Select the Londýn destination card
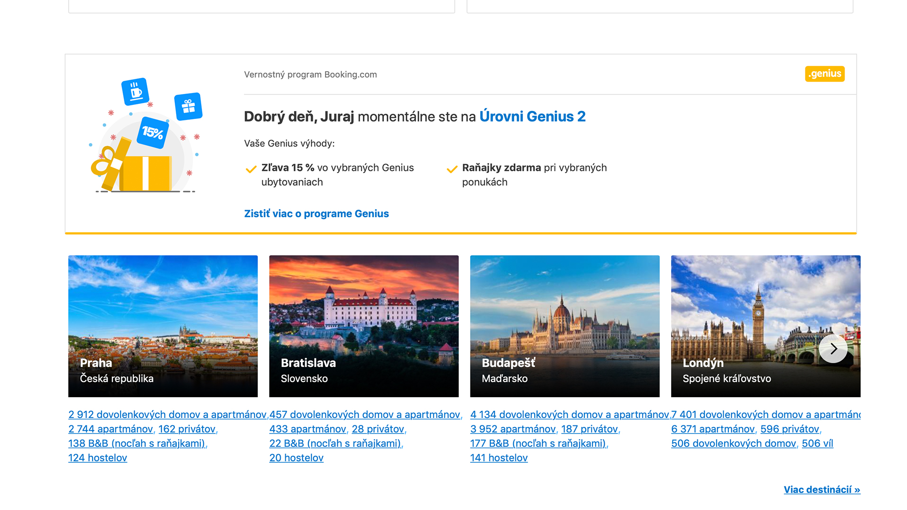 click(766, 326)
